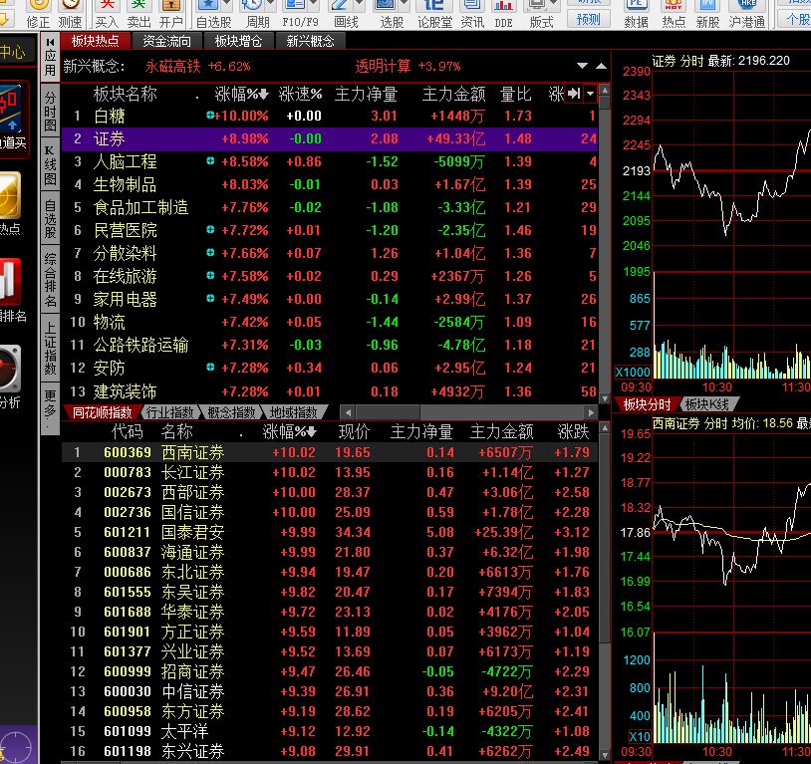This screenshot has width=811, height=764.
Task: Open the 综合排名 vertical side tab
Action: pyautogui.click(x=50, y=280)
